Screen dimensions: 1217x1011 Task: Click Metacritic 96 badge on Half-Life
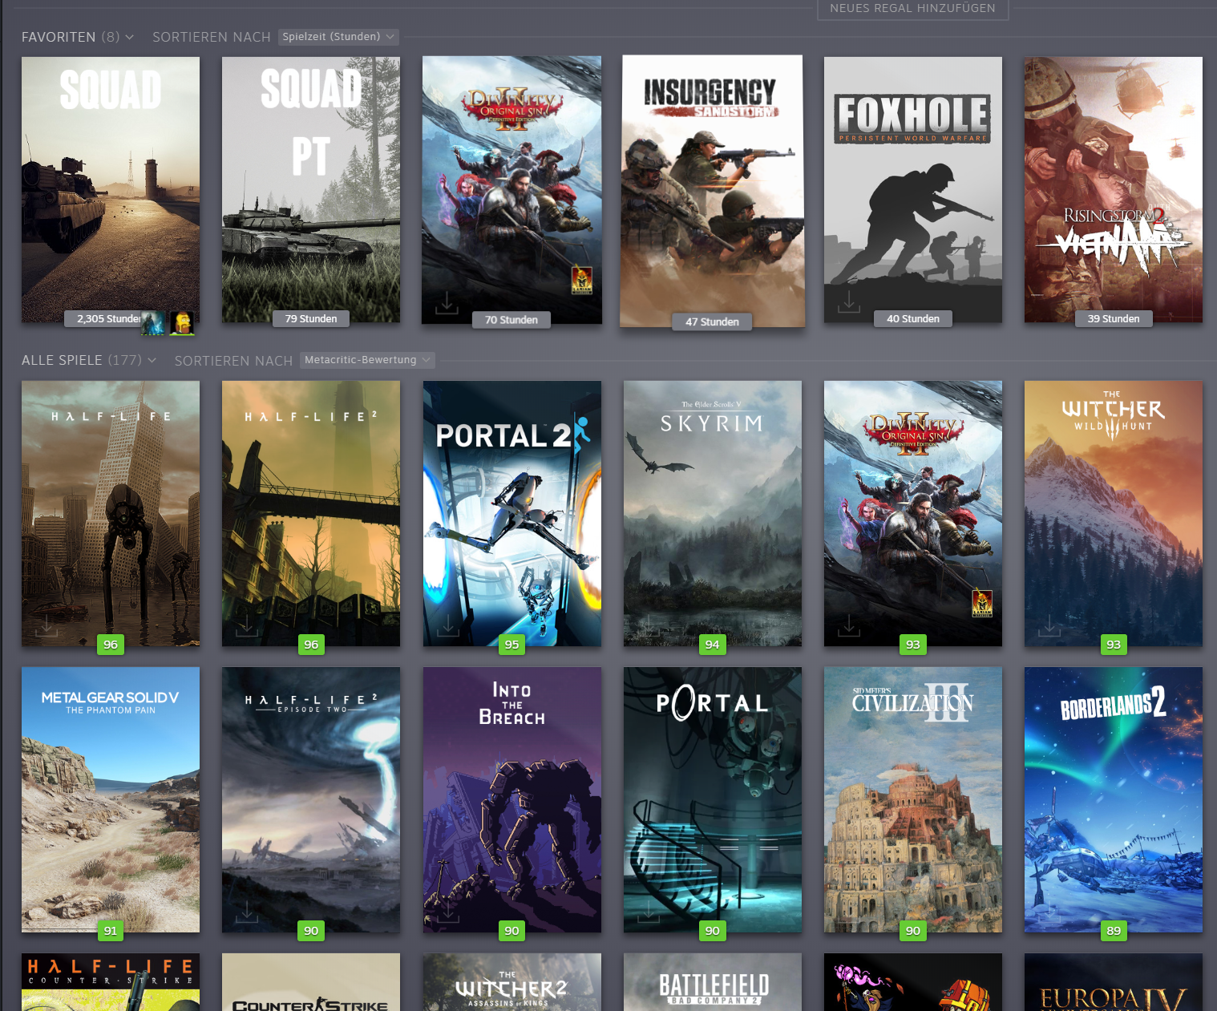click(111, 645)
